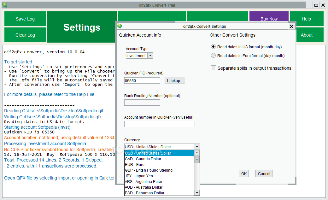Select AUD - Australia Dollar

pos(159,187)
